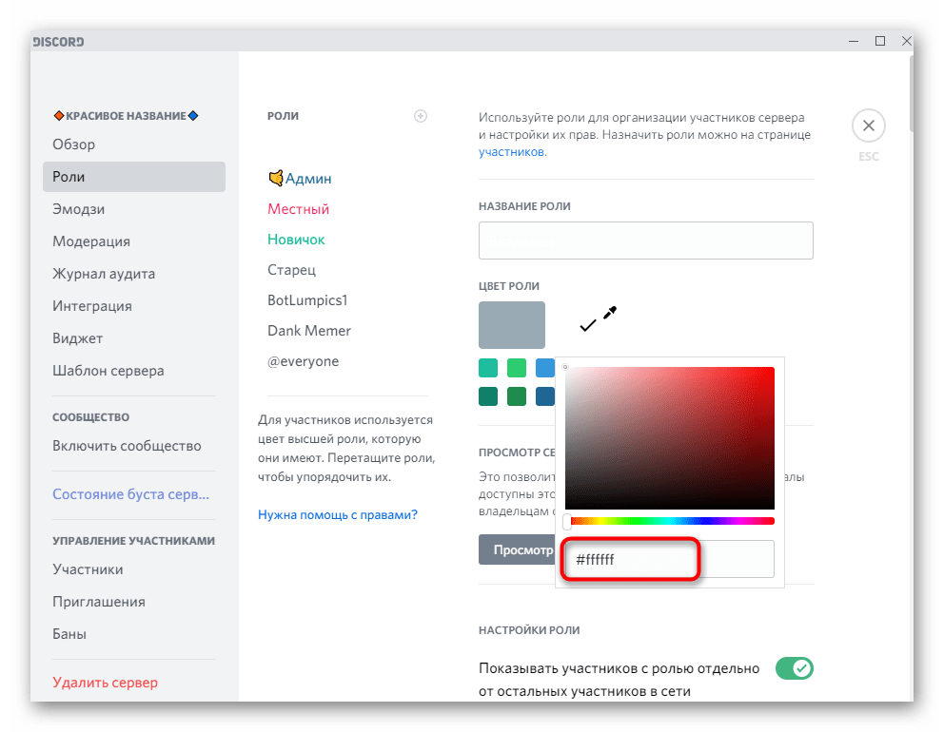
Task: Choose the bright green color swatch
Action: tap(517, 368)
